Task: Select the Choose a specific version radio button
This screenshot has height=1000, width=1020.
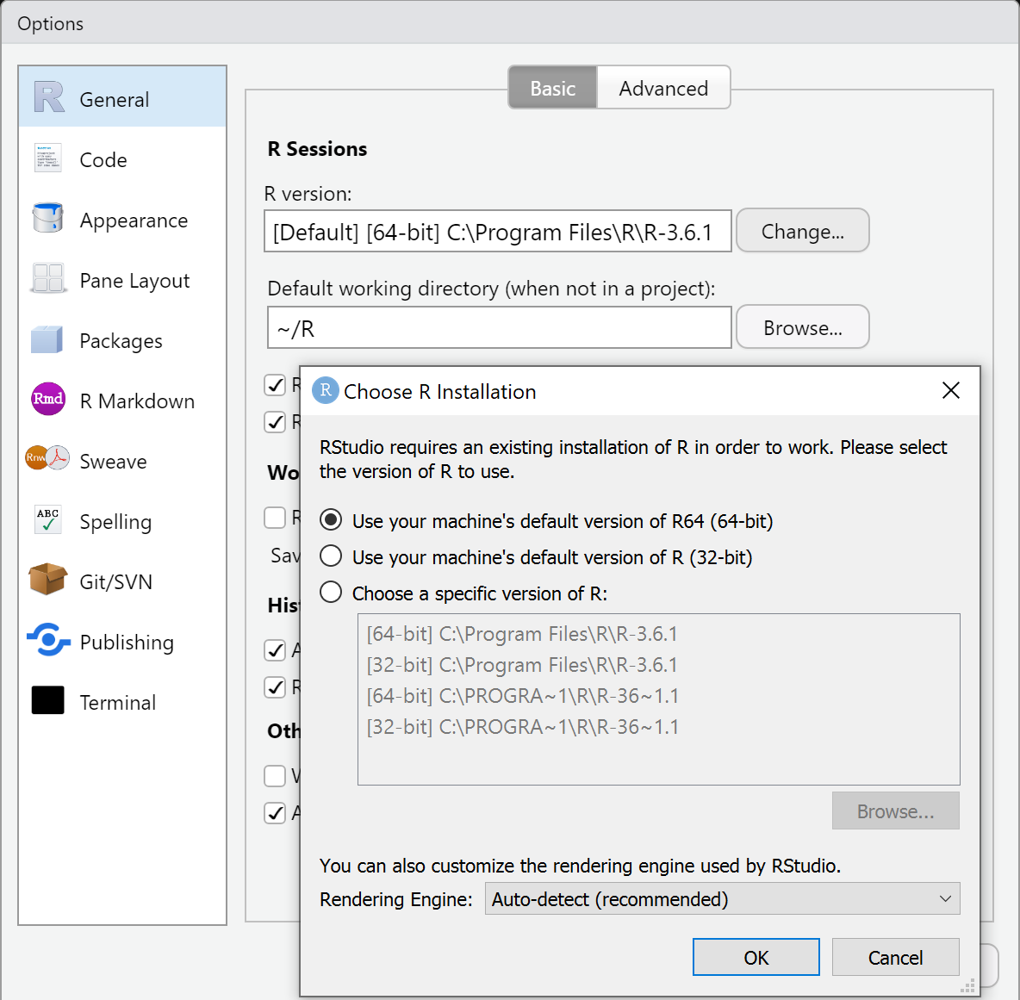Action: pos(331,593)
